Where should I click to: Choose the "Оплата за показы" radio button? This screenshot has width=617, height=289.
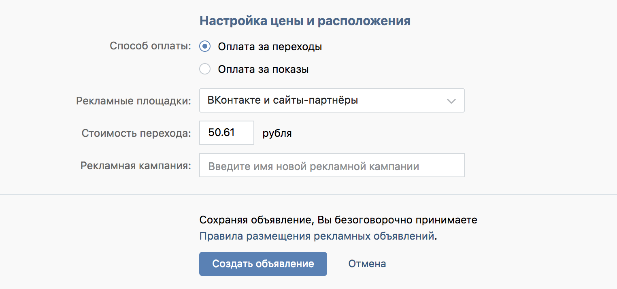205,69
